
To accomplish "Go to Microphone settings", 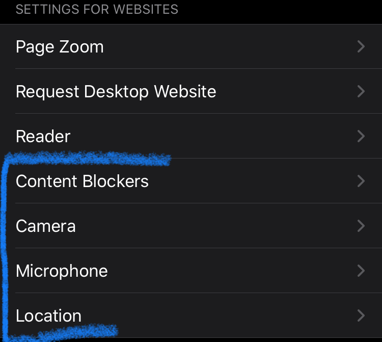I will [62, 271].
